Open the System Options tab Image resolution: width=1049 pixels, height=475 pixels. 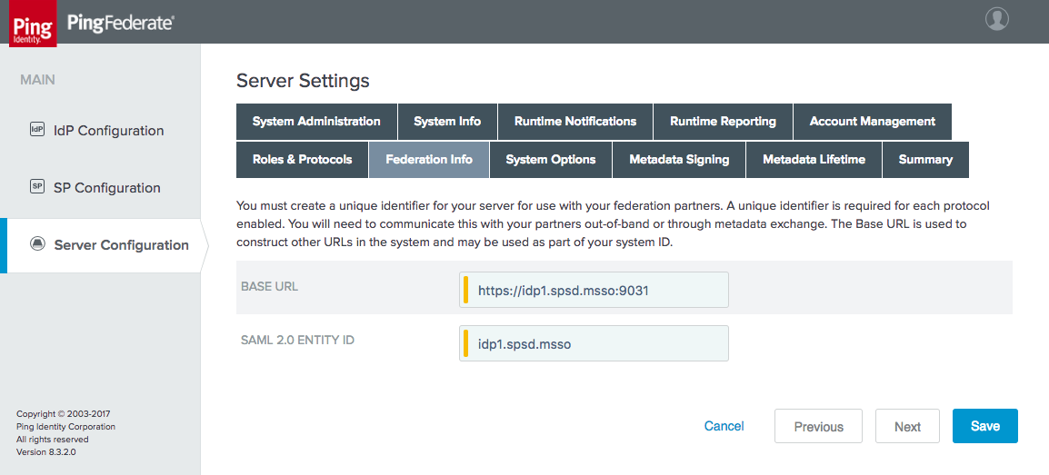point(551,160)
